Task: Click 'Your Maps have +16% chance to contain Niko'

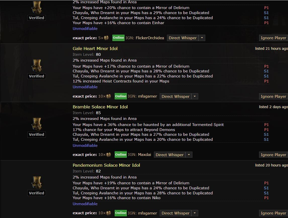Action: tap(117, 198)
